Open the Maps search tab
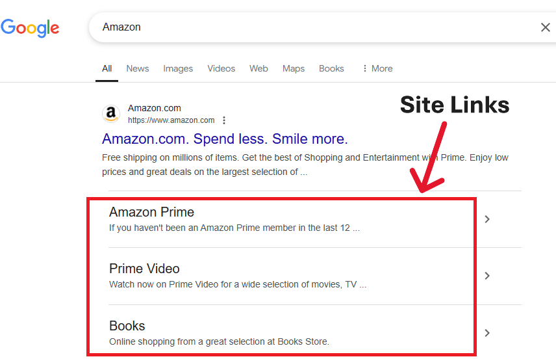Image resolution: width=556 pixels, height=359 pixels. tap(294, 68)
